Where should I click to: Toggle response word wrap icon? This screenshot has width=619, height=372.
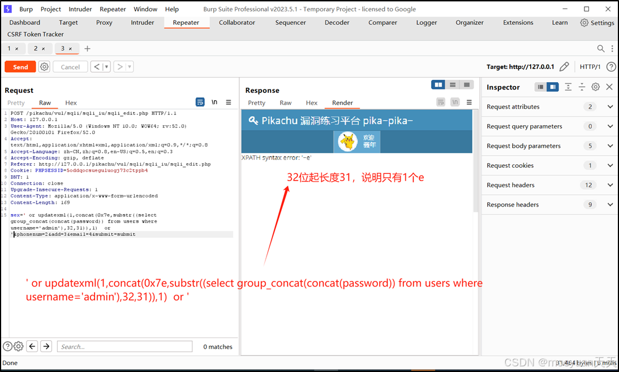pos(441,102)
